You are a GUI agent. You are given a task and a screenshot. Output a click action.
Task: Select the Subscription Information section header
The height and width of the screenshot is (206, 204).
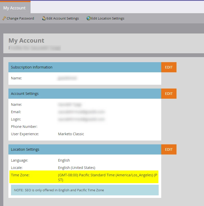click(85, 67)
